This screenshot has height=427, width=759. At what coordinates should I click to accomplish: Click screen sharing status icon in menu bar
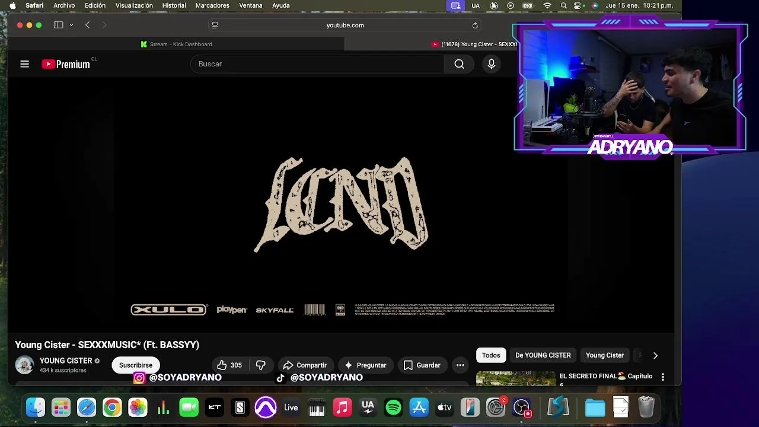click(455, 5)
